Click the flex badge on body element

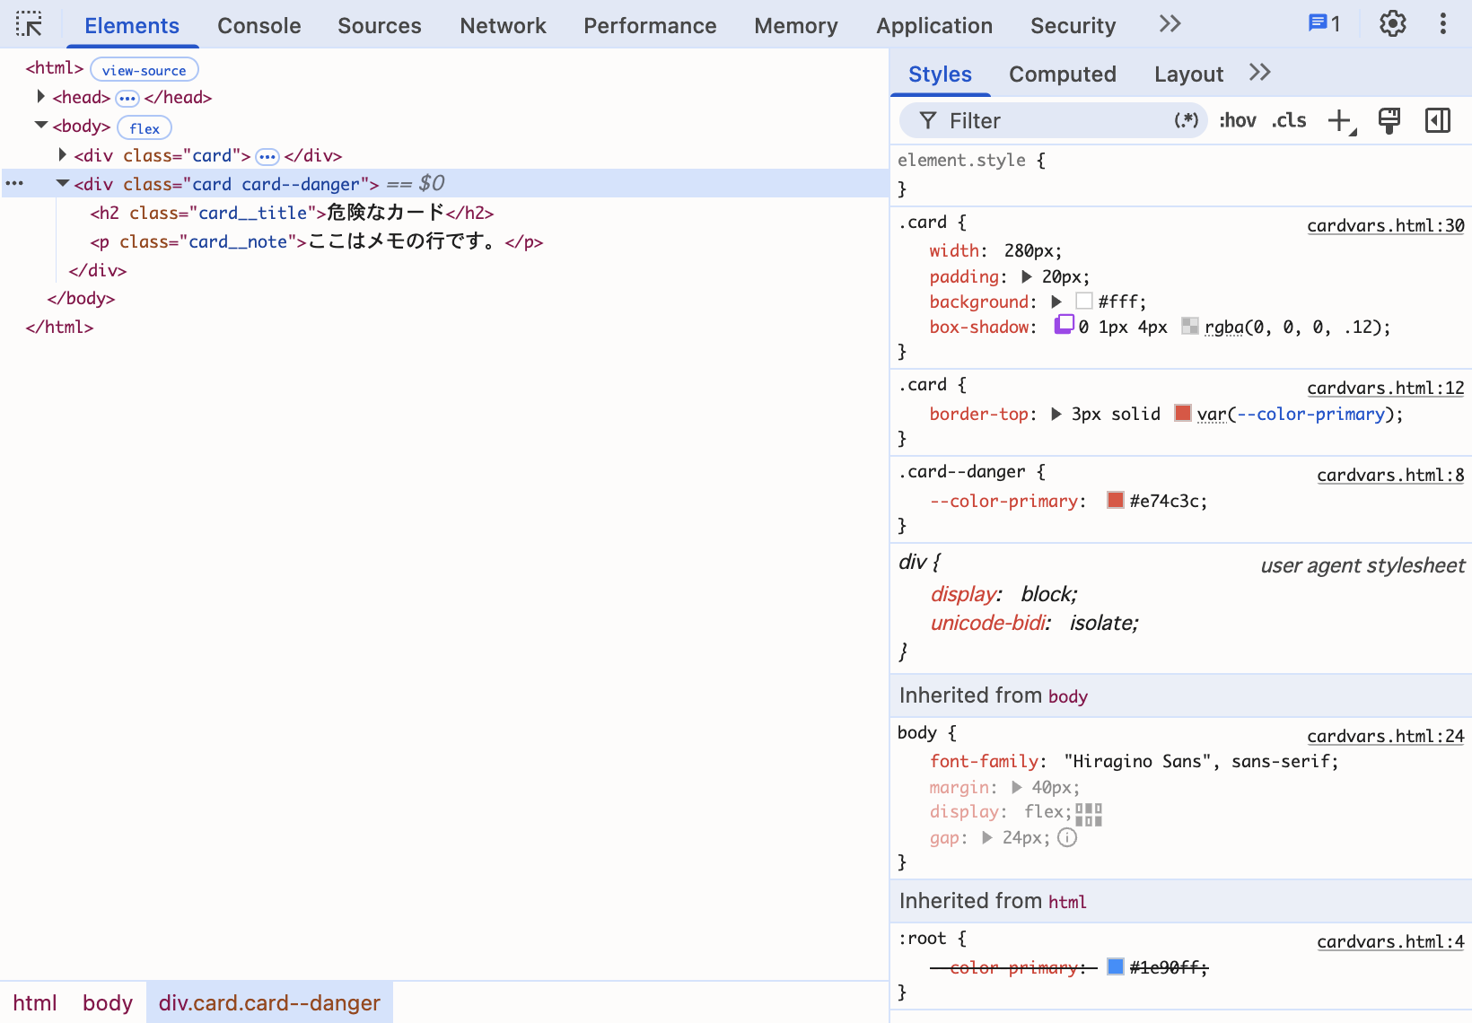pos(145,128)
